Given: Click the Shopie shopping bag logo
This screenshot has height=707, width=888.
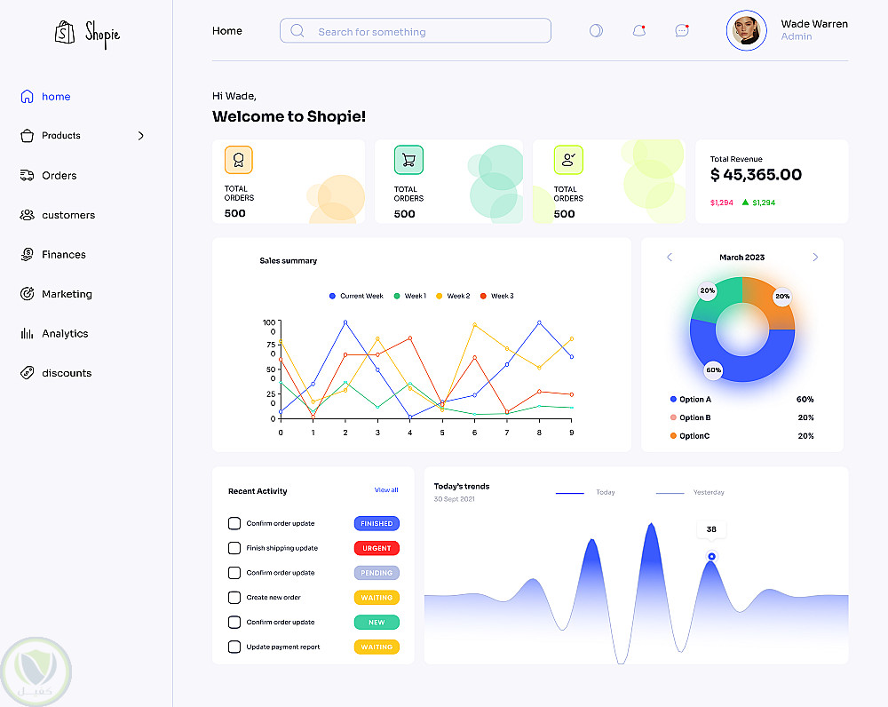Looking at the screenshot, I should click(65, 32).
